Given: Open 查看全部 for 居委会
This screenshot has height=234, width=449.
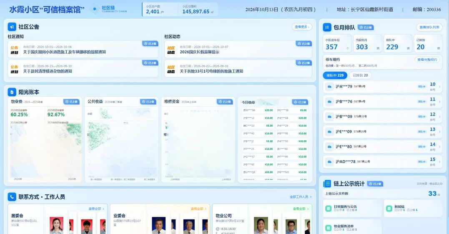Looking at the screenshot, I should [x=96, y=209].
